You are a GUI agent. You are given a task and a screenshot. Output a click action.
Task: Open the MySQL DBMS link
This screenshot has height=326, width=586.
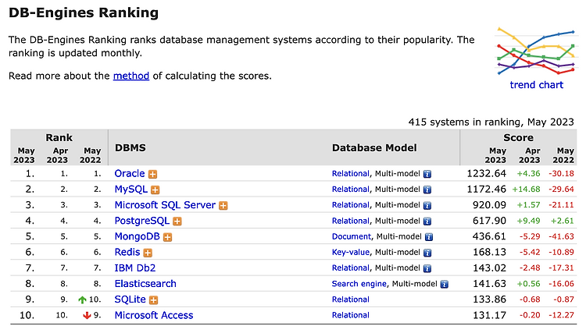pos(130,189)
